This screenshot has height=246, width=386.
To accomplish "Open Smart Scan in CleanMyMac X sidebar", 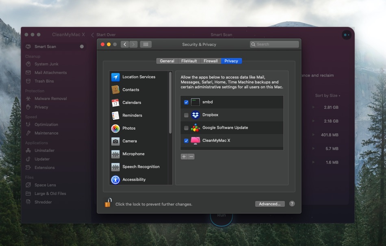I will [x=55, y=46].
